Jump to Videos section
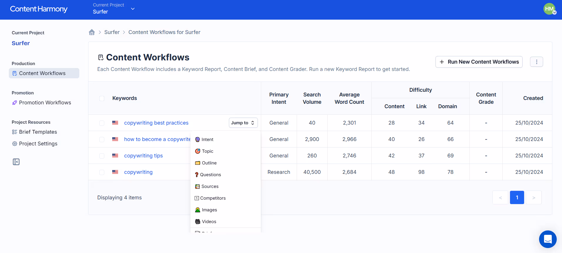This screenshot has width=562, height=253. coord(225,222)
